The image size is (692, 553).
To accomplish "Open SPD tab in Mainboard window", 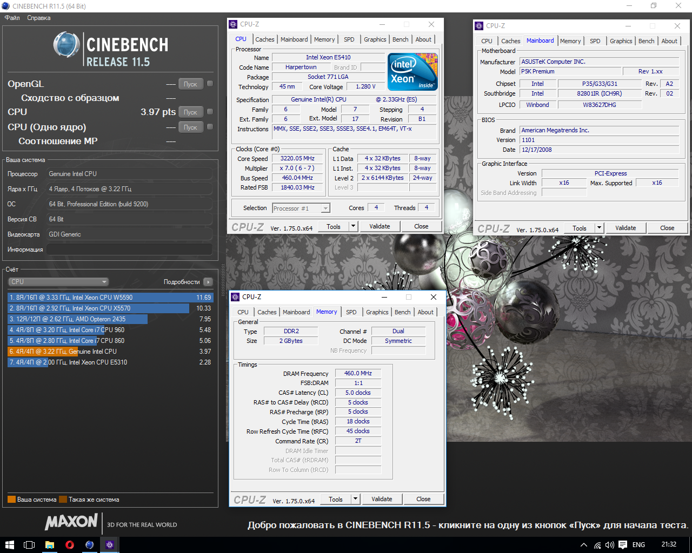I will click(x=595, y=41).
